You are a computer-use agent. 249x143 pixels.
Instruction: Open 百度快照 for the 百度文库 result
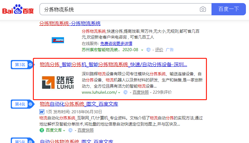(85, 130)
